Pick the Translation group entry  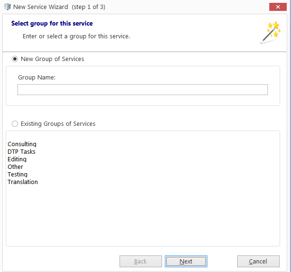(23, 182)
